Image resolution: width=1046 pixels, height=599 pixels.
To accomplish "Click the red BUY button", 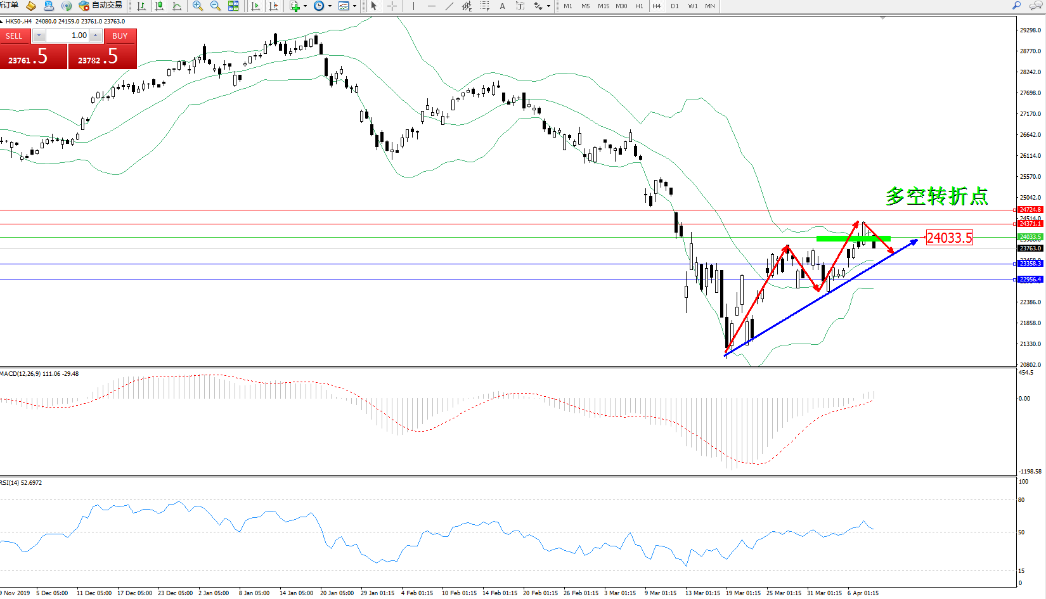I will click(x=120, y=36).
